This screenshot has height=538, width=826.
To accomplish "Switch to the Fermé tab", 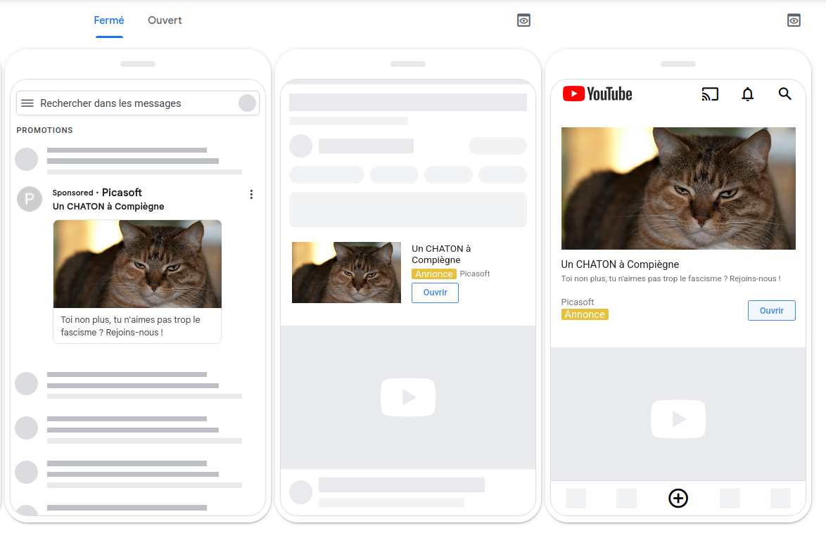I will tap(109, 20).
